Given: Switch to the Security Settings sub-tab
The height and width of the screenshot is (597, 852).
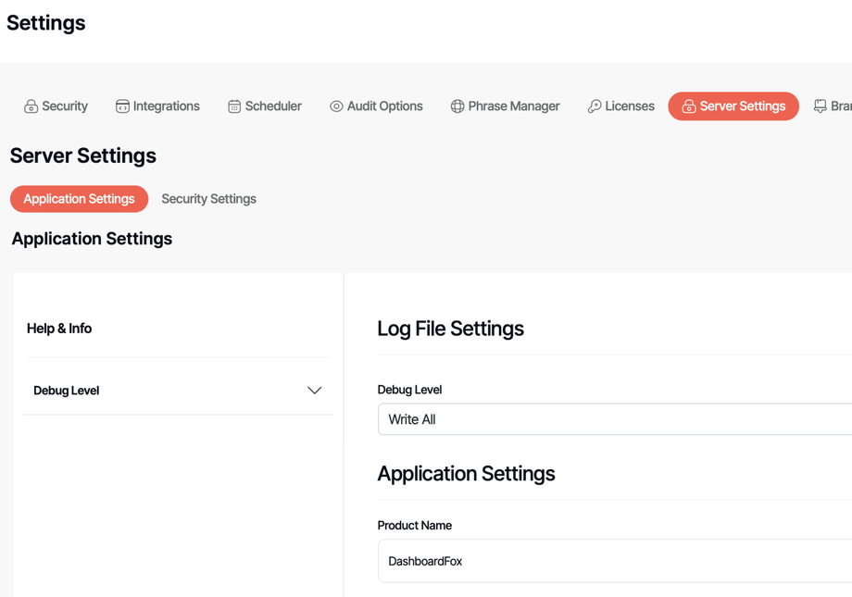Looking at the screenshot, I should pos(208,199).
